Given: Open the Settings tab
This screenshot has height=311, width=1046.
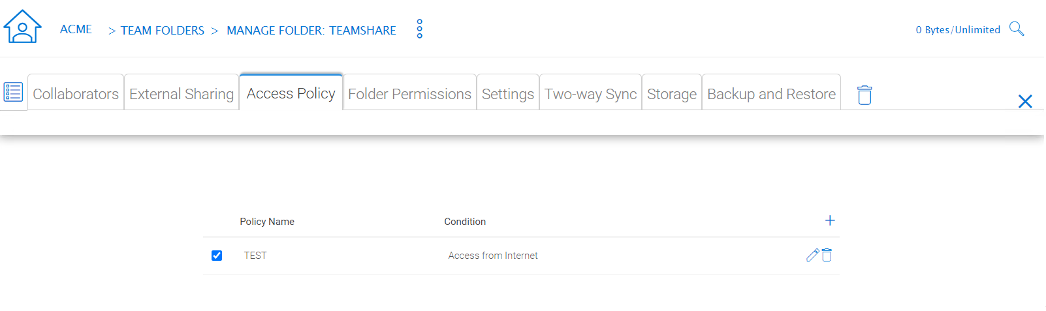Looking at the screenshot, I should [508, 93].
